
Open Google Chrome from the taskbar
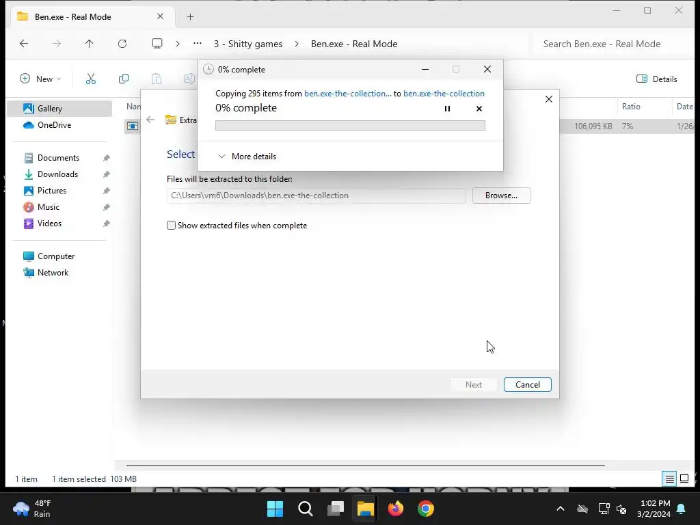[425, 509]
